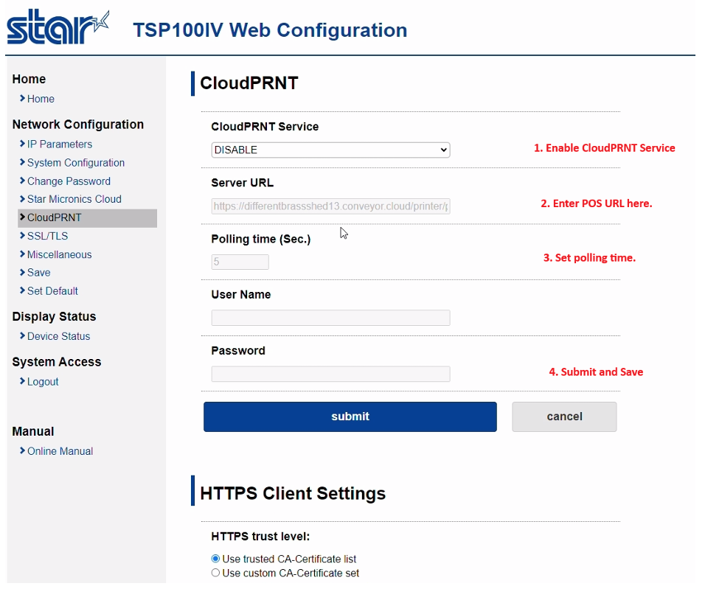The image size is (722, 589).
Task: Select Use custom CA-Certificate set
Action: tap(215, 573)
